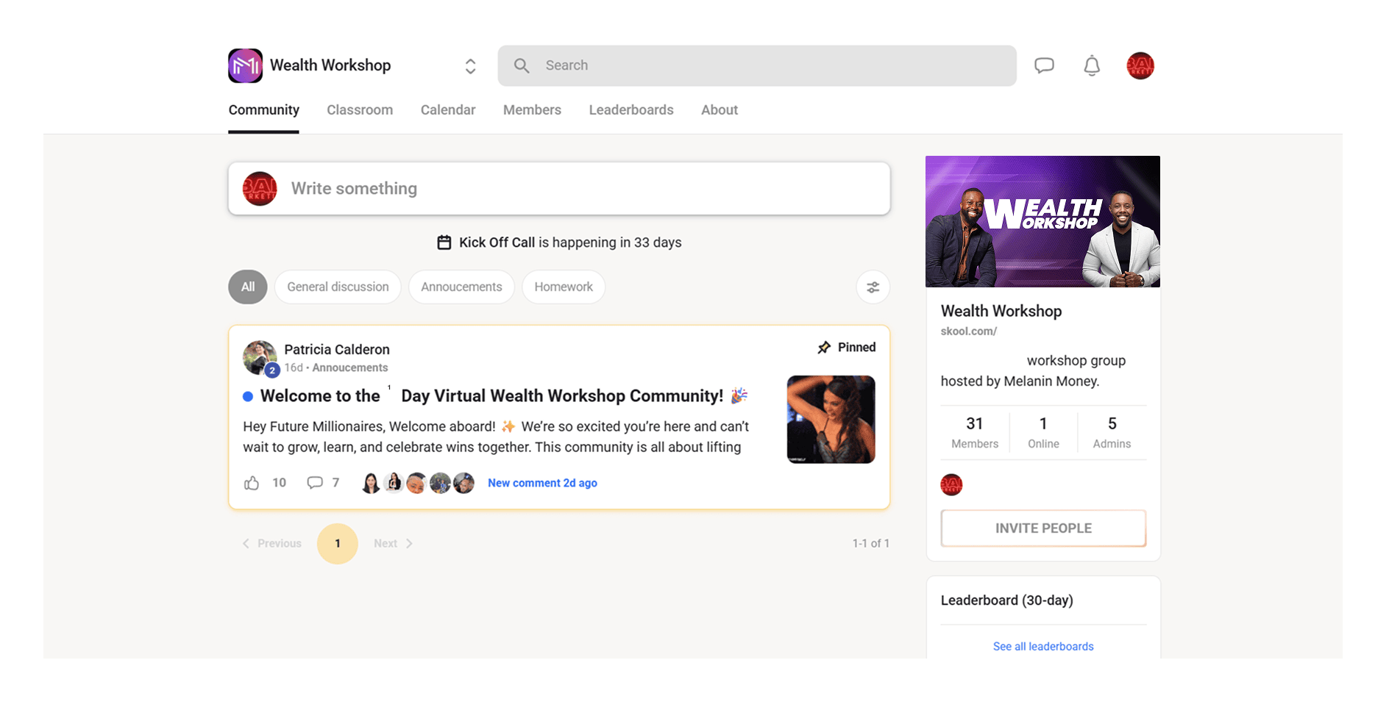1389x710 pixels.
Task: Open the chat messages icon
Action: click(1044, 65)
